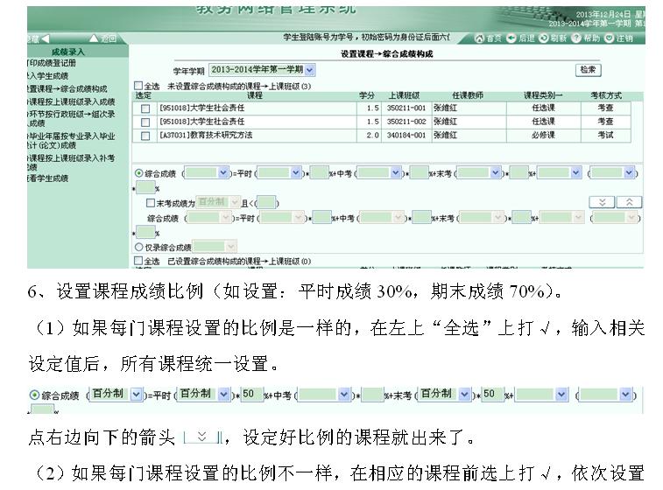Click the double up arrow button
The height and width of the screenshot is (490, 663).
pyautogui.click(x=627, y=202)
